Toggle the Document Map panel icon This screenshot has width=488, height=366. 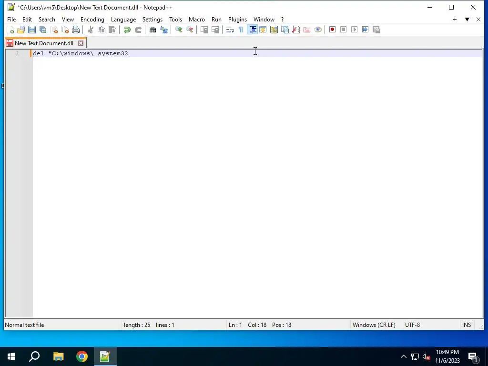pos(274,30)
